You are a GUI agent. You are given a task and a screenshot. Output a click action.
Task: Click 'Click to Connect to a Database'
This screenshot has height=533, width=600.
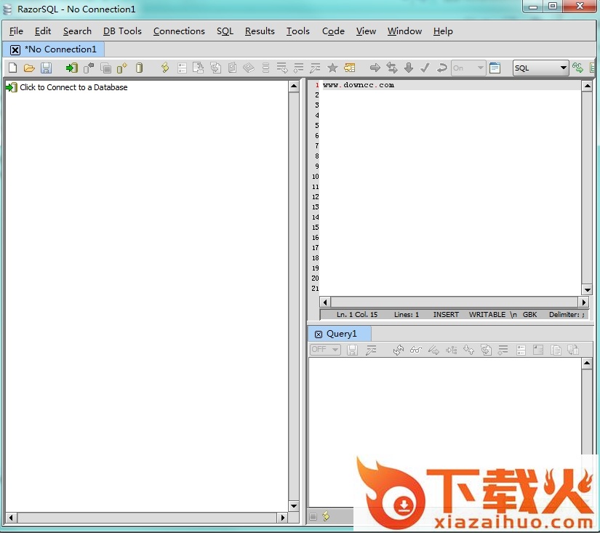(x=73, y=87)
